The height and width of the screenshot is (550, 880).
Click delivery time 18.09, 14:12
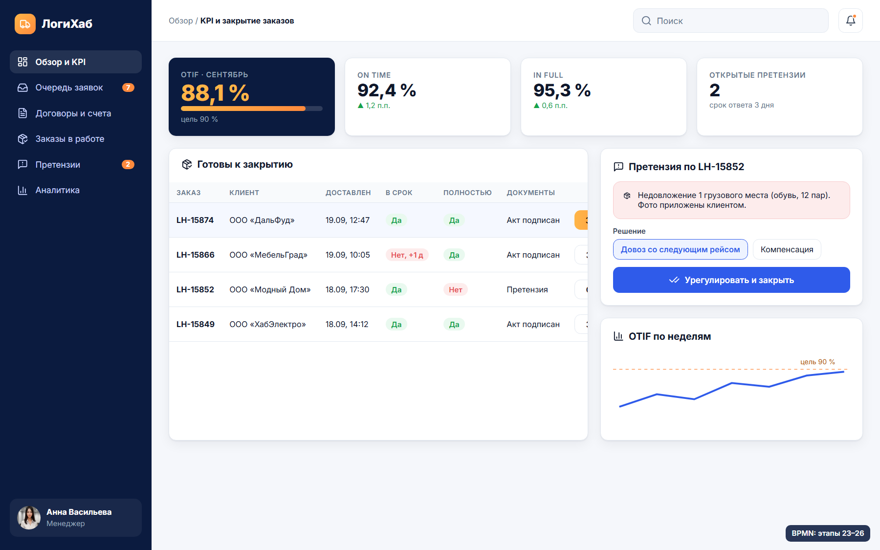[x=347, y=324]
